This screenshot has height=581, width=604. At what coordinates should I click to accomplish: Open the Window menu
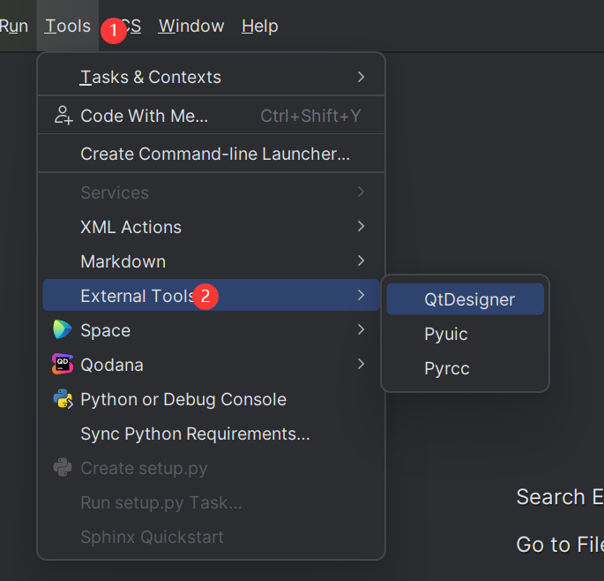pos(191,26)
